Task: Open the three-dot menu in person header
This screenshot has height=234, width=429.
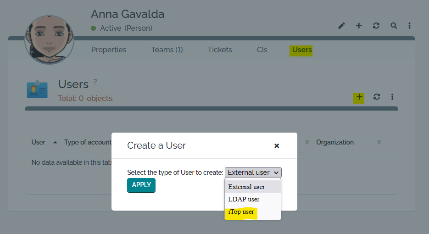Action: coord(409,26)
